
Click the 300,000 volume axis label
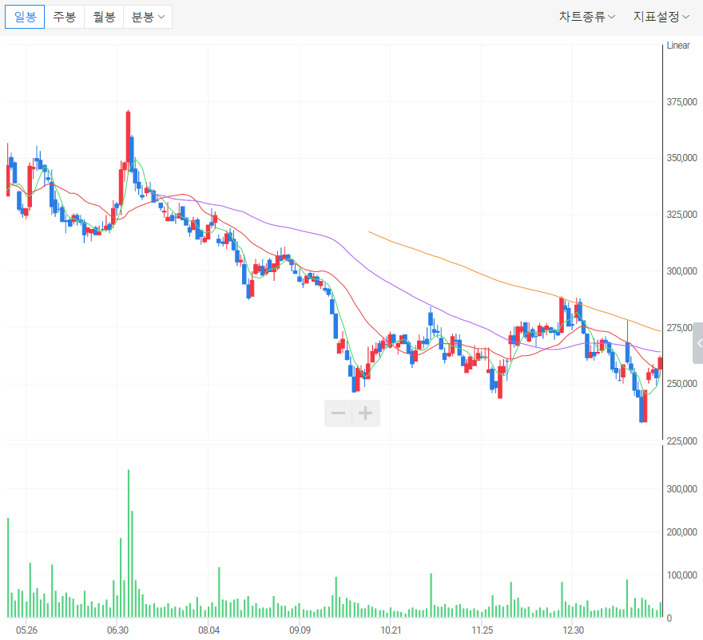pyautogui.click(x=681, y=489)
